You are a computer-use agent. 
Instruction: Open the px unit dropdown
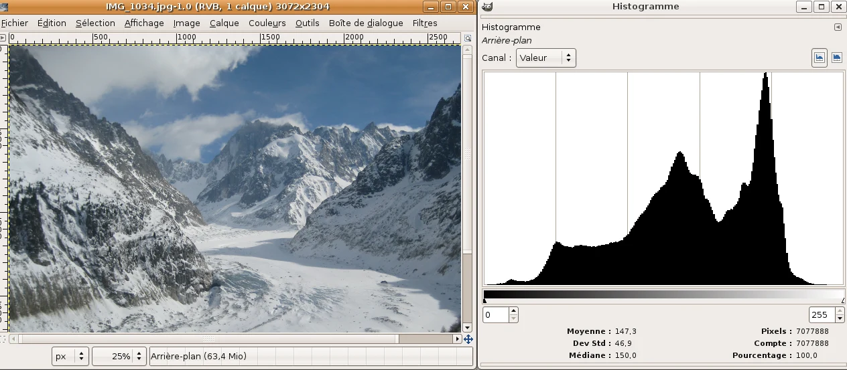pos(70,356)
